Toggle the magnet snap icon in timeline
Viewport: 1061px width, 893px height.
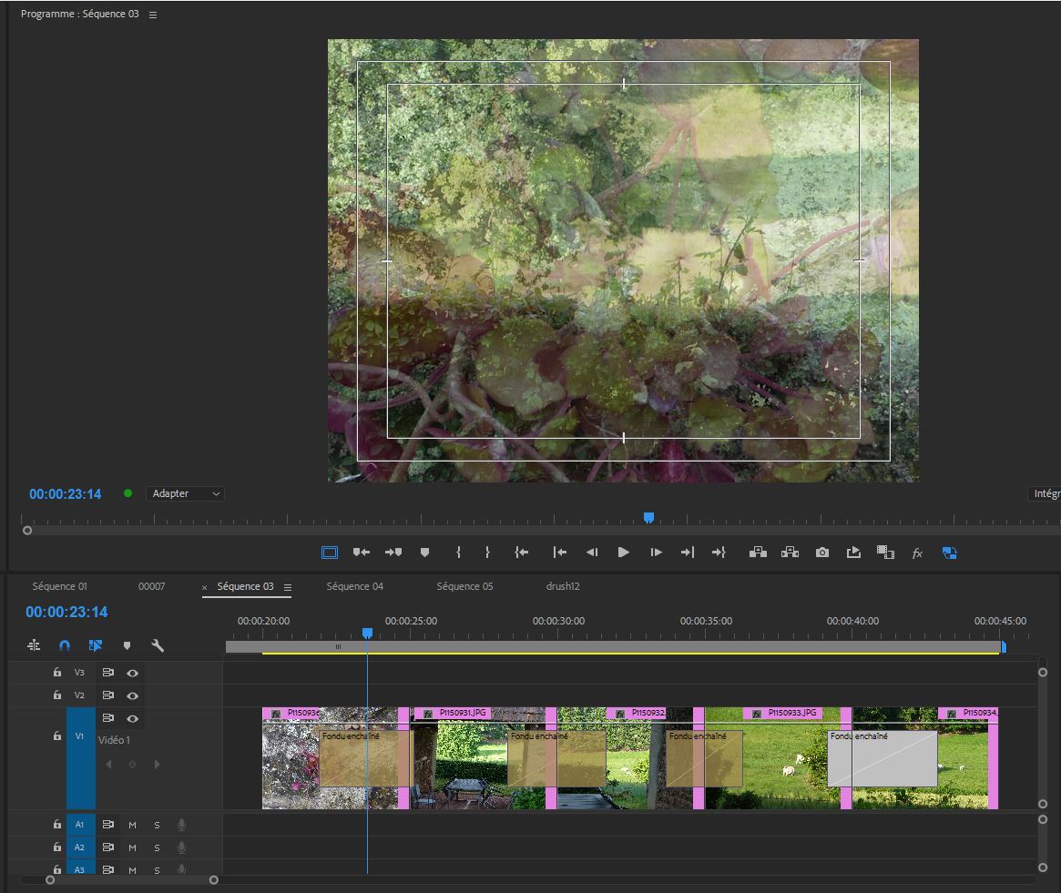pyautogui.click(x=65, y=645)
